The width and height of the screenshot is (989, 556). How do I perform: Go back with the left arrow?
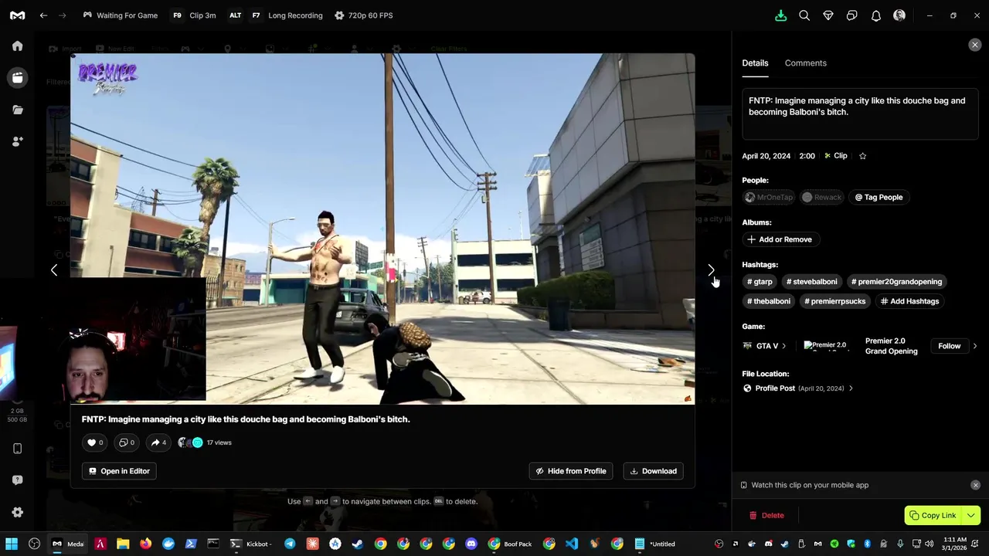tap(43, 15)
